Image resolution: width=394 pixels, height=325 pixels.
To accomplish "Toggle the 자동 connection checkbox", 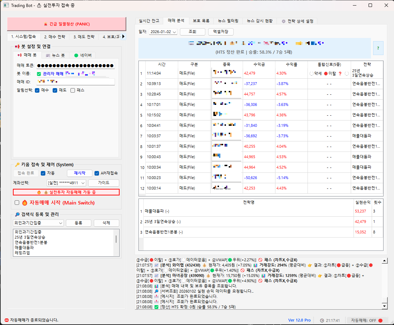I will pos(43,173).
